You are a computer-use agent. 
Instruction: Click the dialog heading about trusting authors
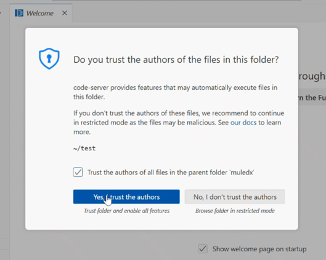click(x=176, y=60)
